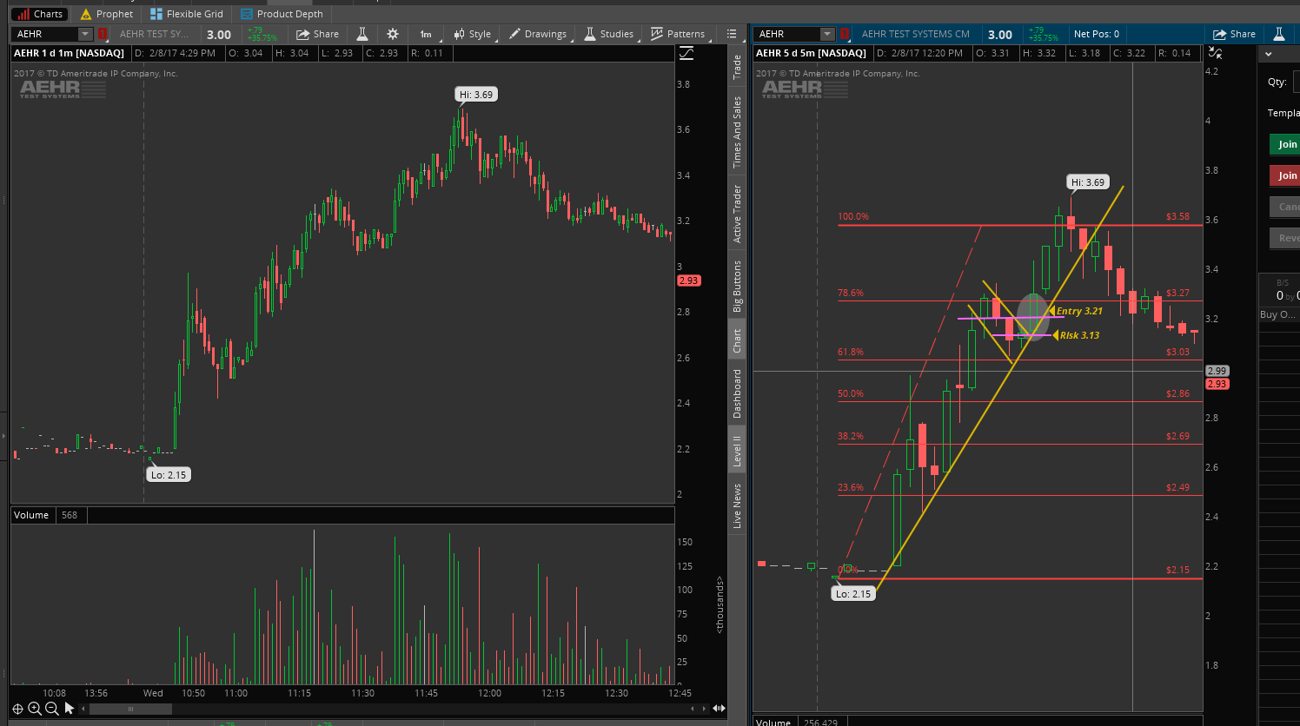Select the pointer cursor tool
Image resolution: width=1300 pixels, height=726 pixels.
pyautogui.click(x=70, y=709)
